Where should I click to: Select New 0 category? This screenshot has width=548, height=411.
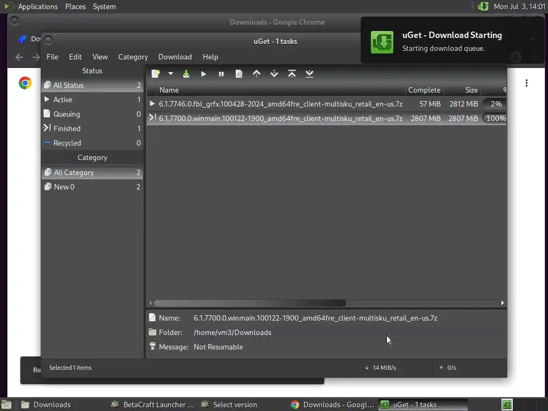(x=92, y=187)
